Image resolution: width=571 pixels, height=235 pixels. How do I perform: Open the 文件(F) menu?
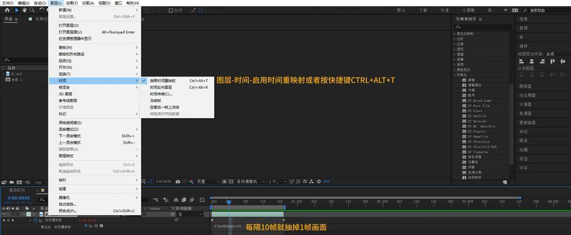pyautogui.click(x=8, y=3)
